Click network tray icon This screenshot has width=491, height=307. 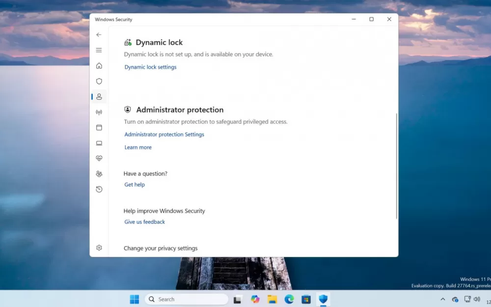click(x=467, y=299)
